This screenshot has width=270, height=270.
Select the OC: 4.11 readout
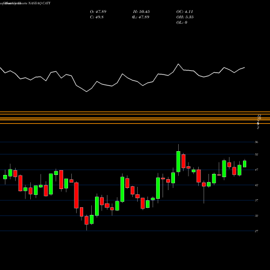[185, 12]
